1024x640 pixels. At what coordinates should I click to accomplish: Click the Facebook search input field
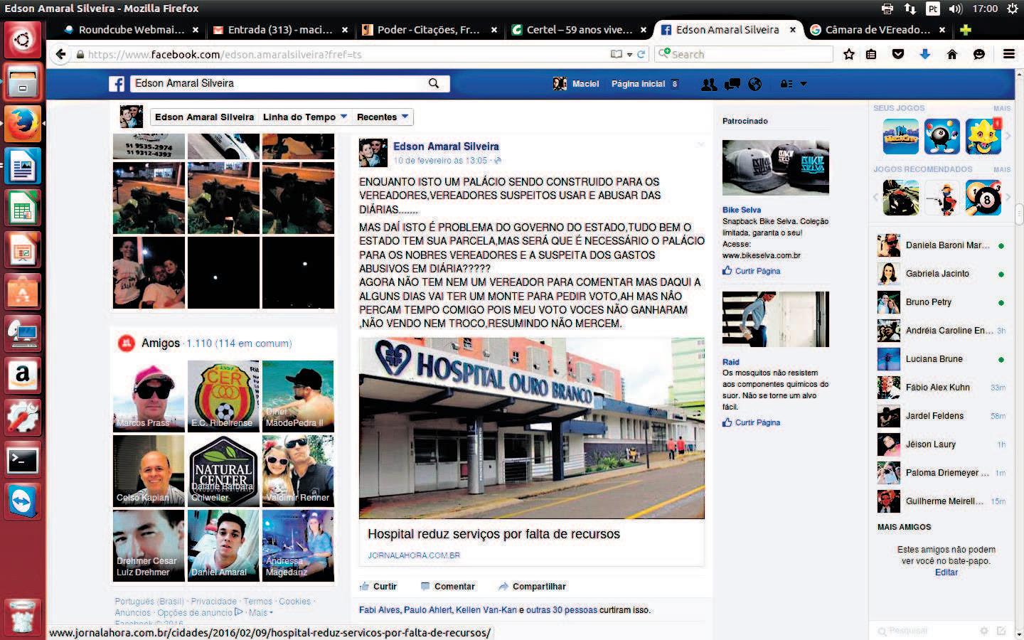(x=280, y=83)
